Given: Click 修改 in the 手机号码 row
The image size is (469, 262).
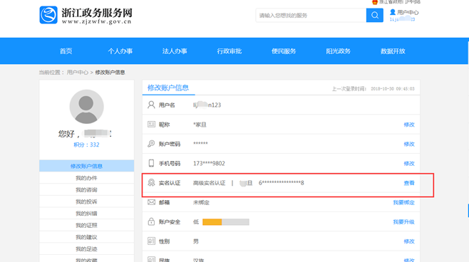Looking at the screenshot, I should [x=409, y=164].
